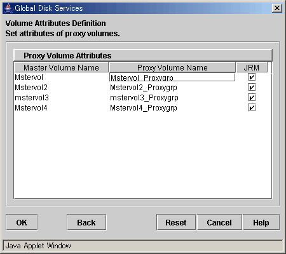
Task: Reset the proxy volume attributes
Action: [x=176, y=222]
